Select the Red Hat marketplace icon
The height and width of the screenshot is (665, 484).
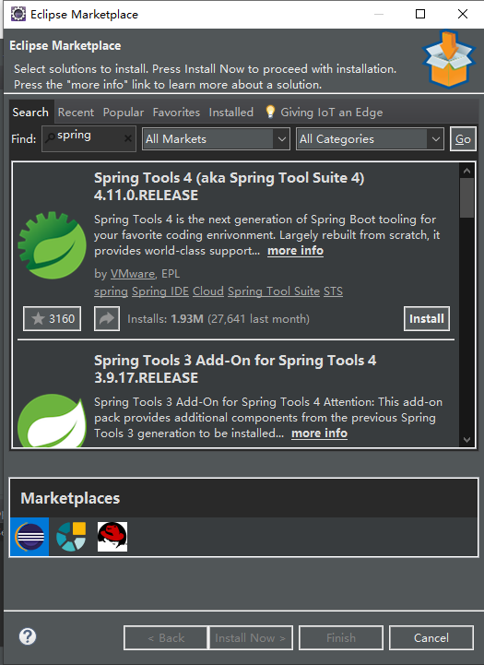pyautogui.click(x=112, y=537)
